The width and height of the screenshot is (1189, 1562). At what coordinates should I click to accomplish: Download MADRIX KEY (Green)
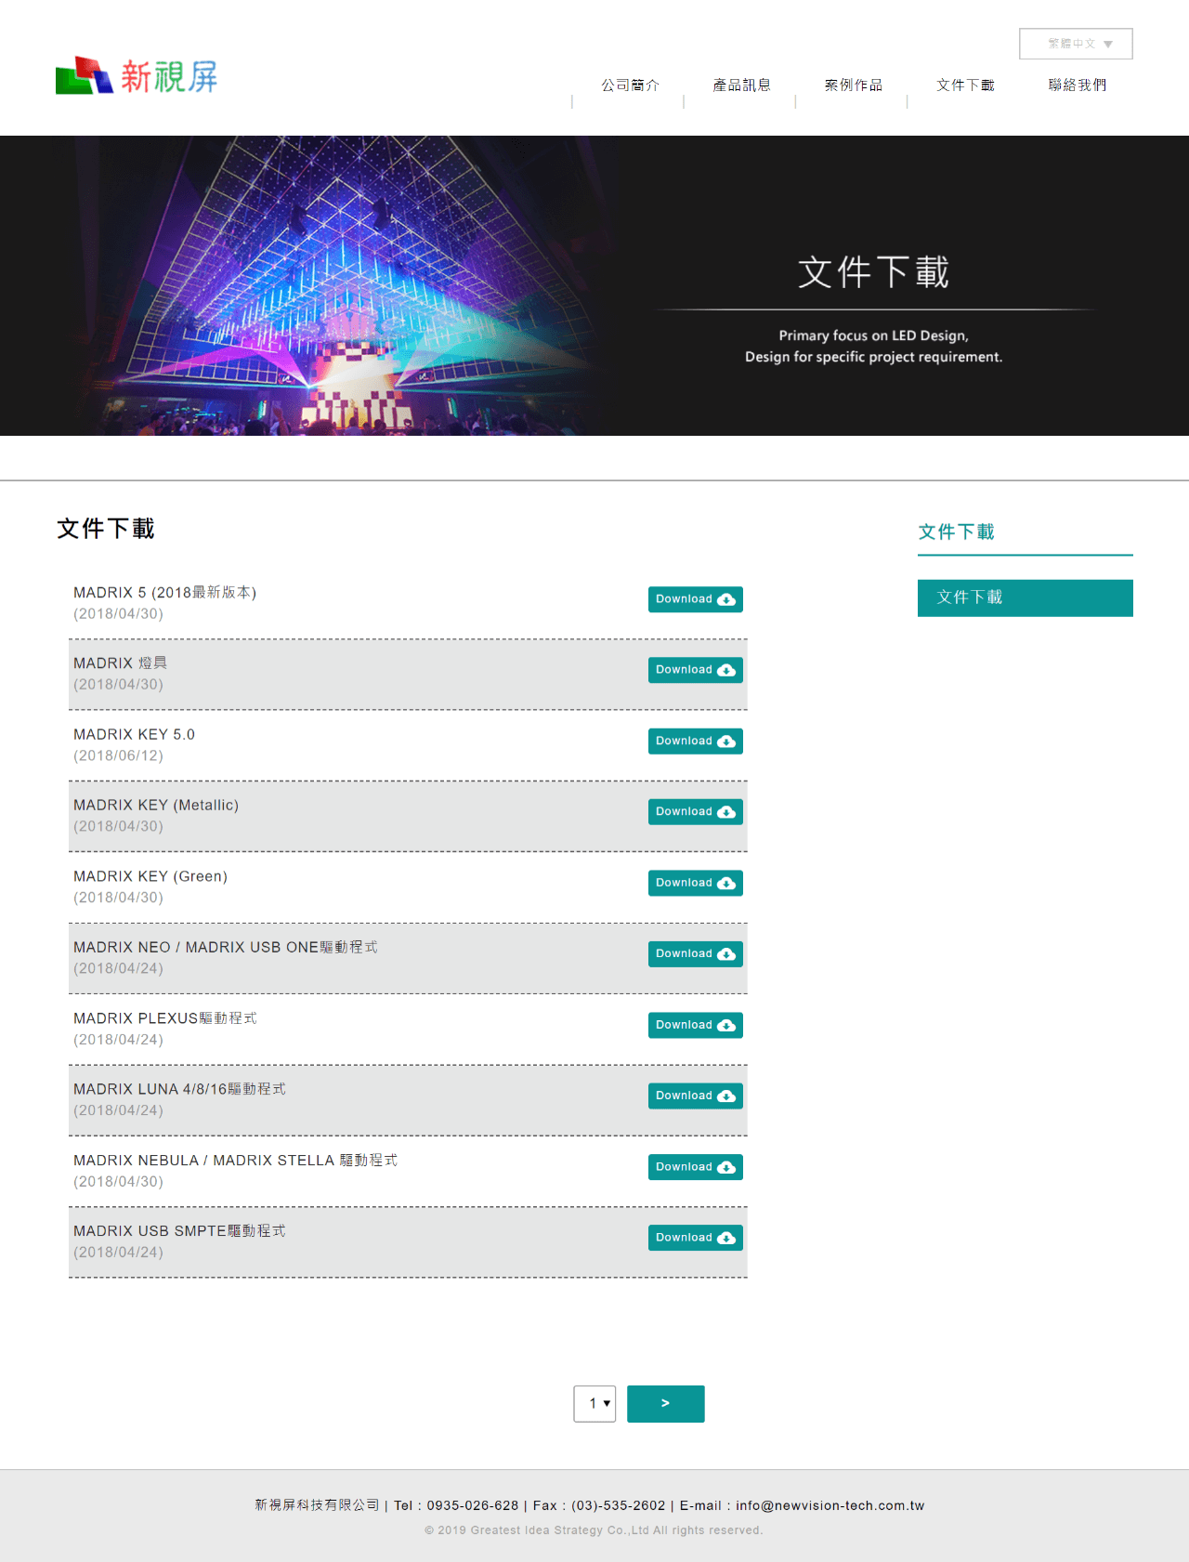(696, 883)
